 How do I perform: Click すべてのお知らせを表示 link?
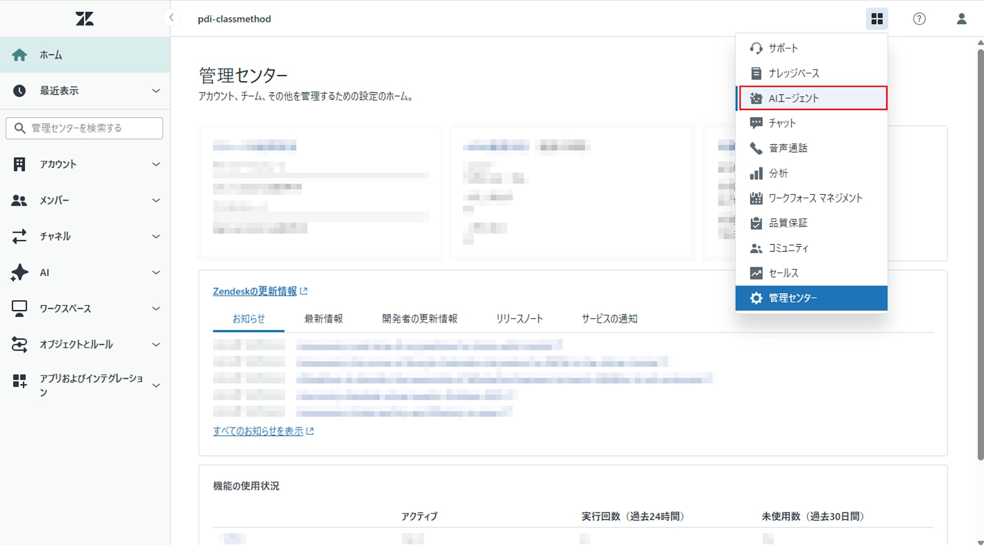[x=258, y=431]
